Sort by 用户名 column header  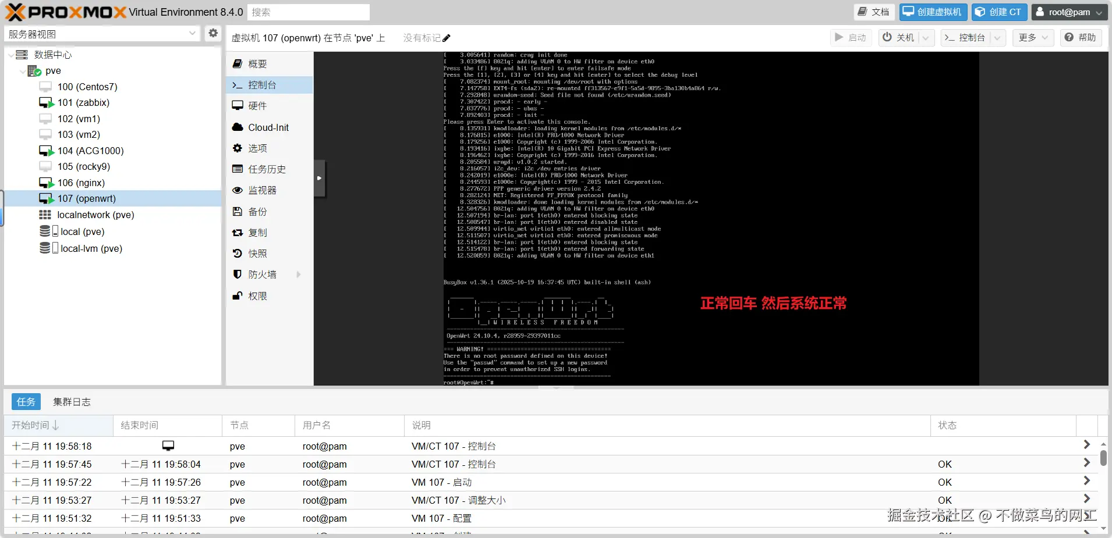tap(349, 425)
